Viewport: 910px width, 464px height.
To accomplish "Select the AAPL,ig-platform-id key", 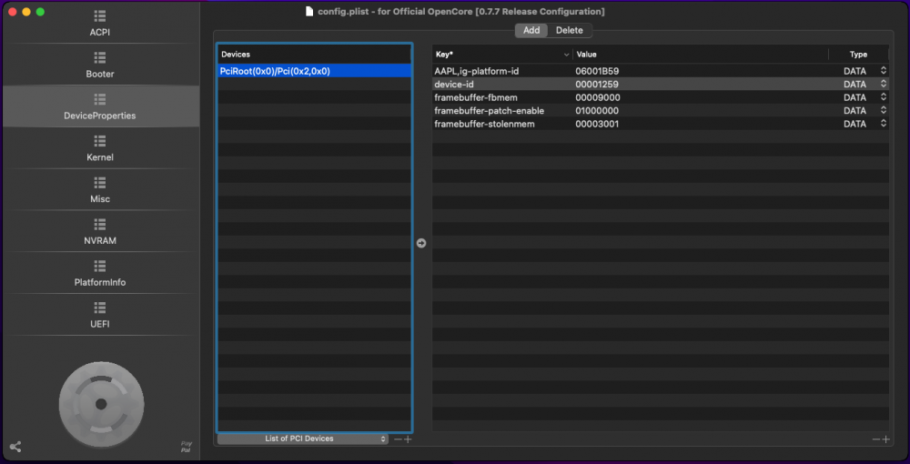I will pyautogui.click(x=477, y=71).
